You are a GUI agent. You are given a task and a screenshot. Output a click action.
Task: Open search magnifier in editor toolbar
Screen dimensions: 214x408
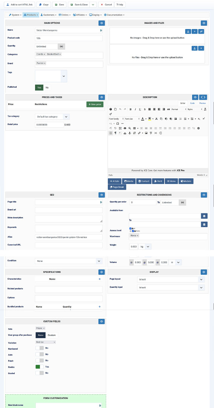click(x=129, y=128)
